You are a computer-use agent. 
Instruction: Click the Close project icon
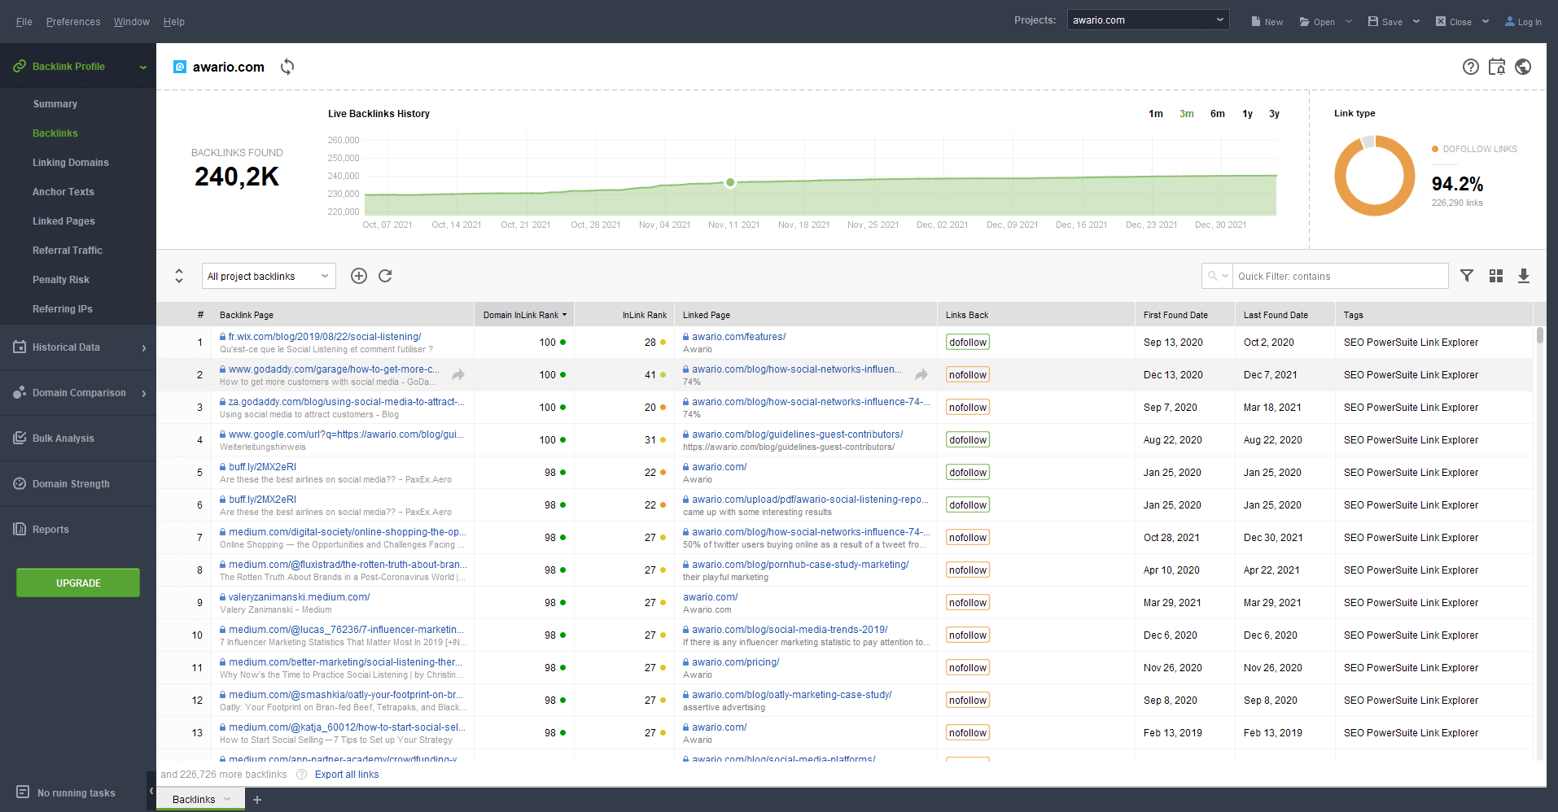click(x=1441, y=21)
